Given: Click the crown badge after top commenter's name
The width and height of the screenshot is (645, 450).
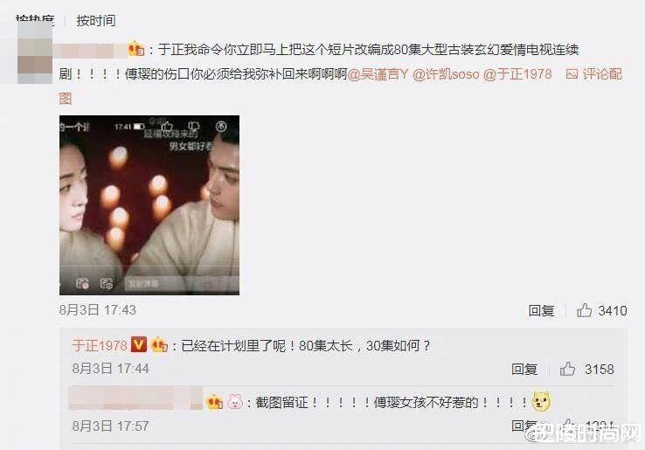Looking at the screenshot, I should tap(136, 49).
